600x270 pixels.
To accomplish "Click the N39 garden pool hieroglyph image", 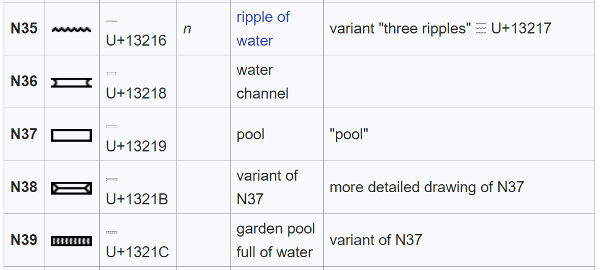I will click(x=72, y=241).
